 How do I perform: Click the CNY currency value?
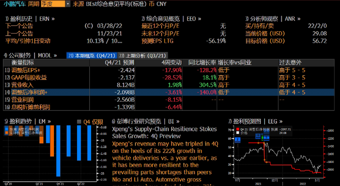click(161, 4)
